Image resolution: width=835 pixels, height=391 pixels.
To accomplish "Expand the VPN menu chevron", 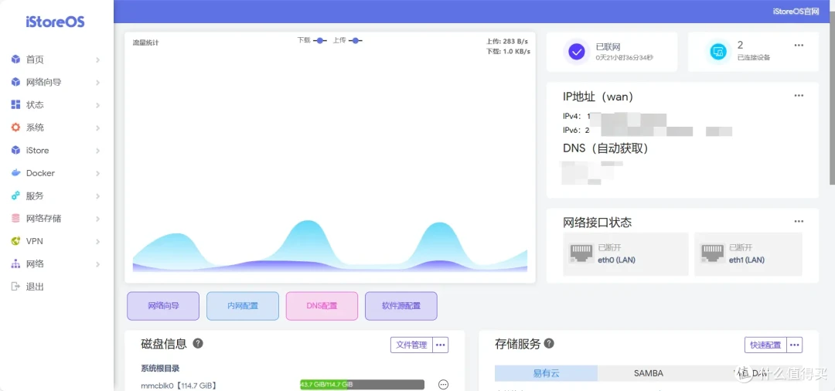I will click(98, 242).
